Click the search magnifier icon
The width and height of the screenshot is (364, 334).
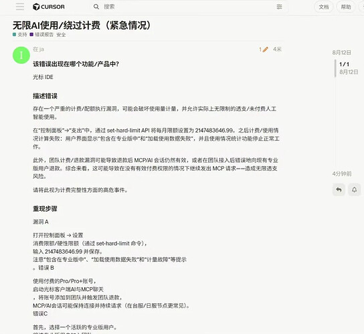click(96, 7)
